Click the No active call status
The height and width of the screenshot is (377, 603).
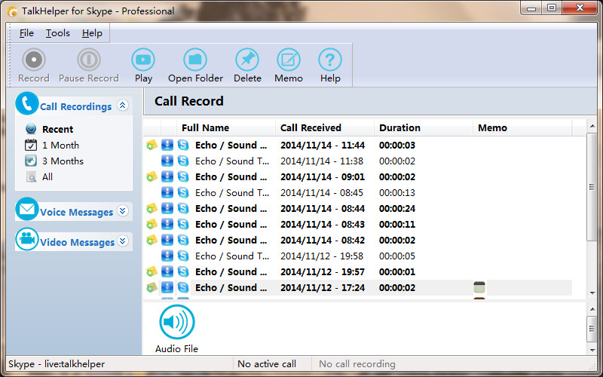[267, 364]
